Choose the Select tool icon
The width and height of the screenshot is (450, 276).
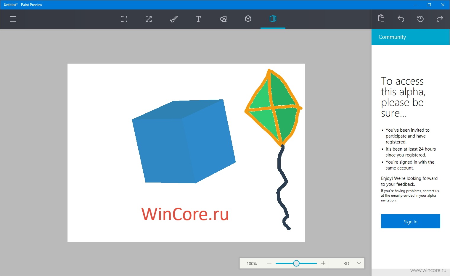[124, 19]
